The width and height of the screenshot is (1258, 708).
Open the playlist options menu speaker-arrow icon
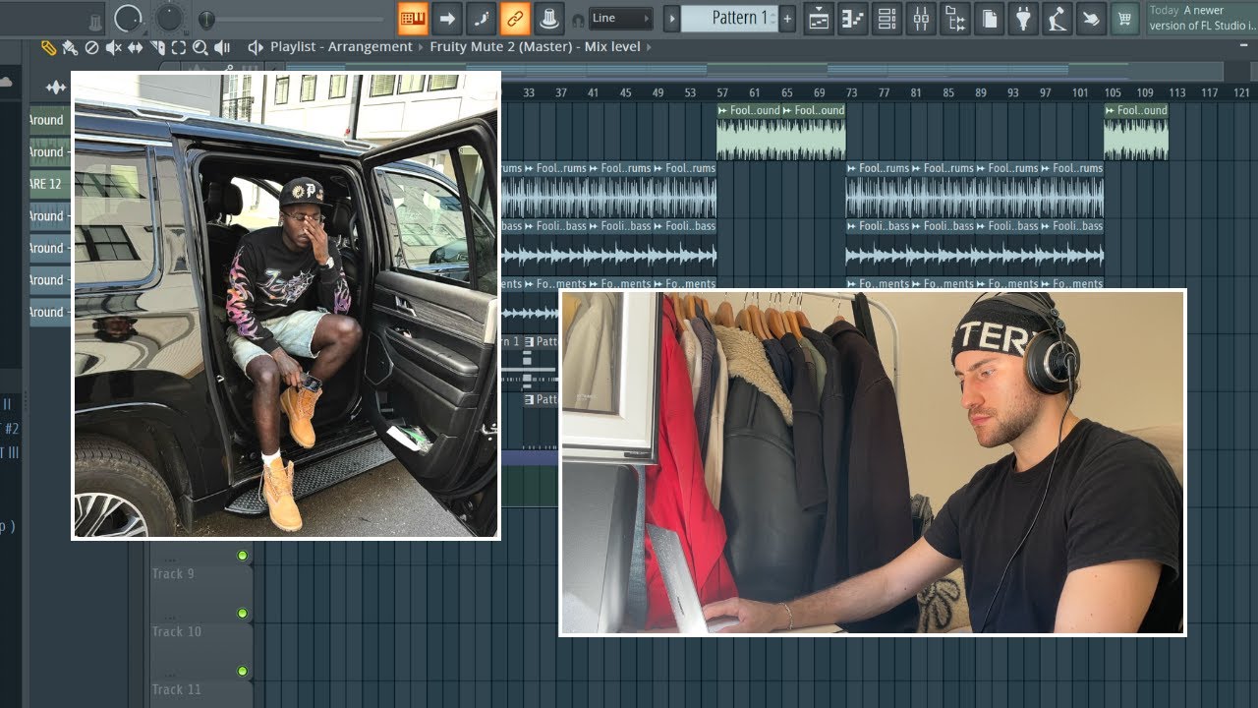point(256,47)
